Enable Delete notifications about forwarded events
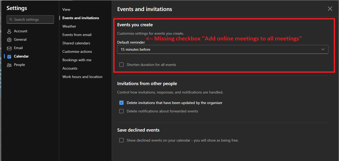 pyautogui.click(x=121, y=111)
